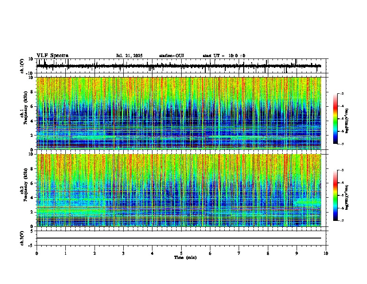Click the ch.1 frequency axis "2" tick label
Viewport: 367px width, 284px height.
coord(32,136)
